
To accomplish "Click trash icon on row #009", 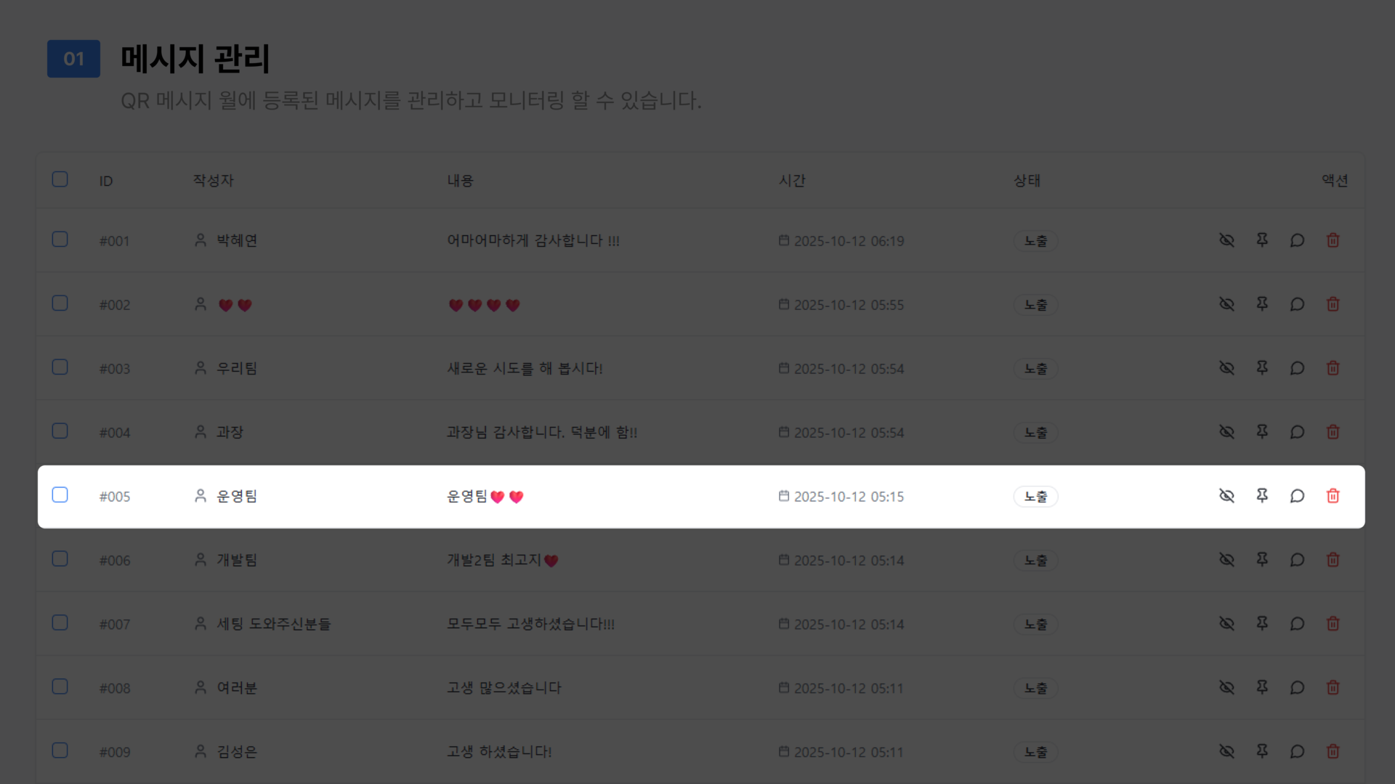I will pyautogui.click(x=1333, y=751).
